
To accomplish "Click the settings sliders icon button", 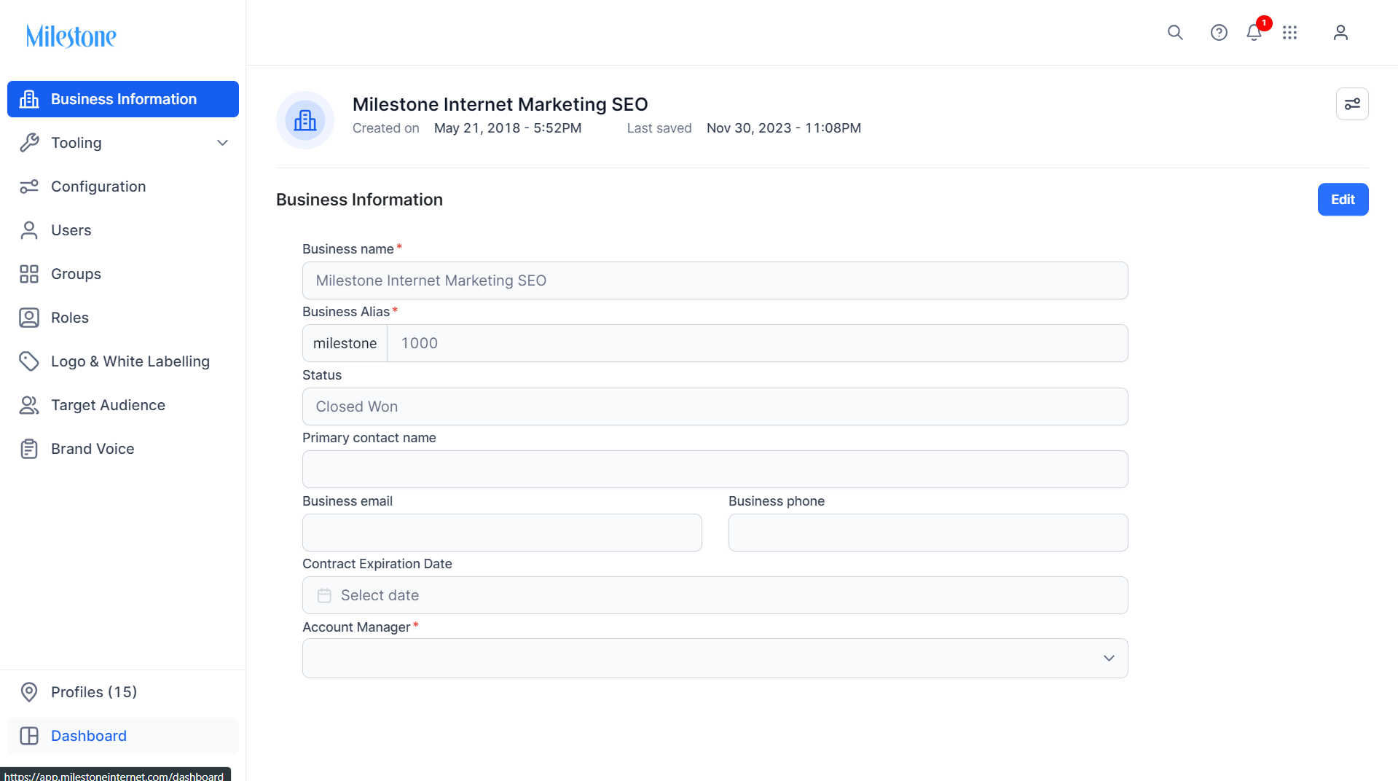I will (x=1352, y=104).
